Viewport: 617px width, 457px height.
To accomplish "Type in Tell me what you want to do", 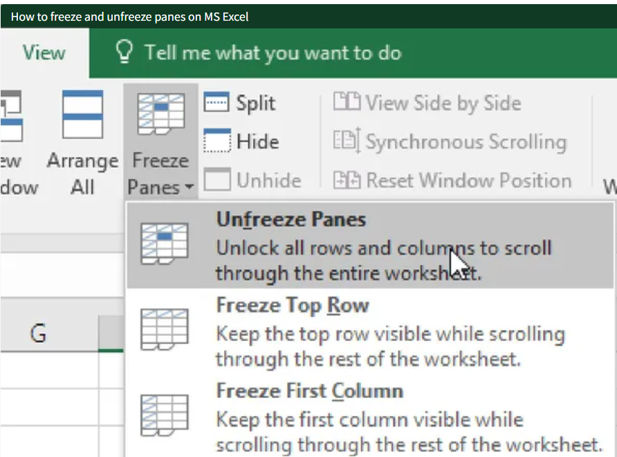I will point(273,53).
